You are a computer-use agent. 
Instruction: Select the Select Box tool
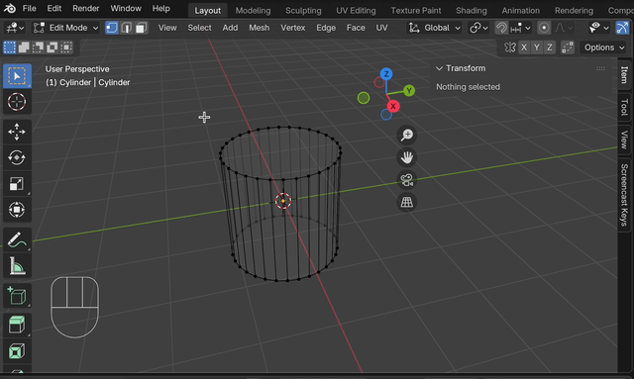point(17,76)
